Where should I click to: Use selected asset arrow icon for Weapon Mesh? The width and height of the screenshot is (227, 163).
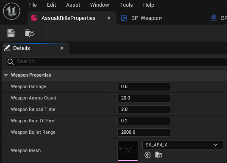(148, 155)
